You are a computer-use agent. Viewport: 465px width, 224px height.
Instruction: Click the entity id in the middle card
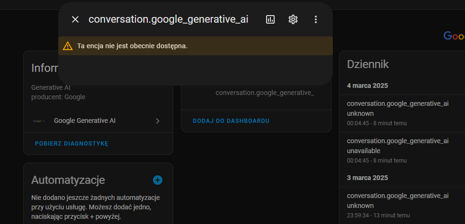point(265,93)
